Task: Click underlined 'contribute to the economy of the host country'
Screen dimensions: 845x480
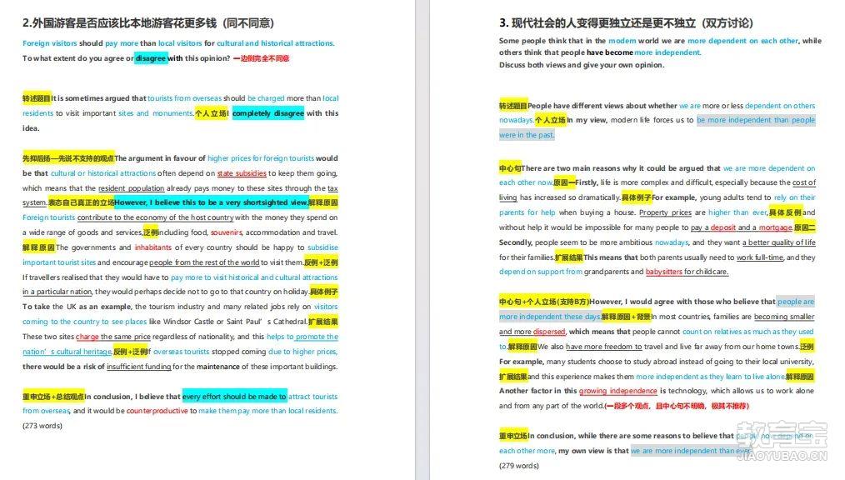Action: click(x=155, y=217)
